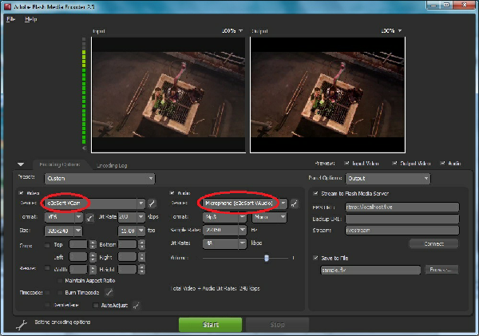Image resolution: width=479 pixels, height=336 pixels.
Task: Open video format settings wrench icon
Action: (x=92, y=217)
